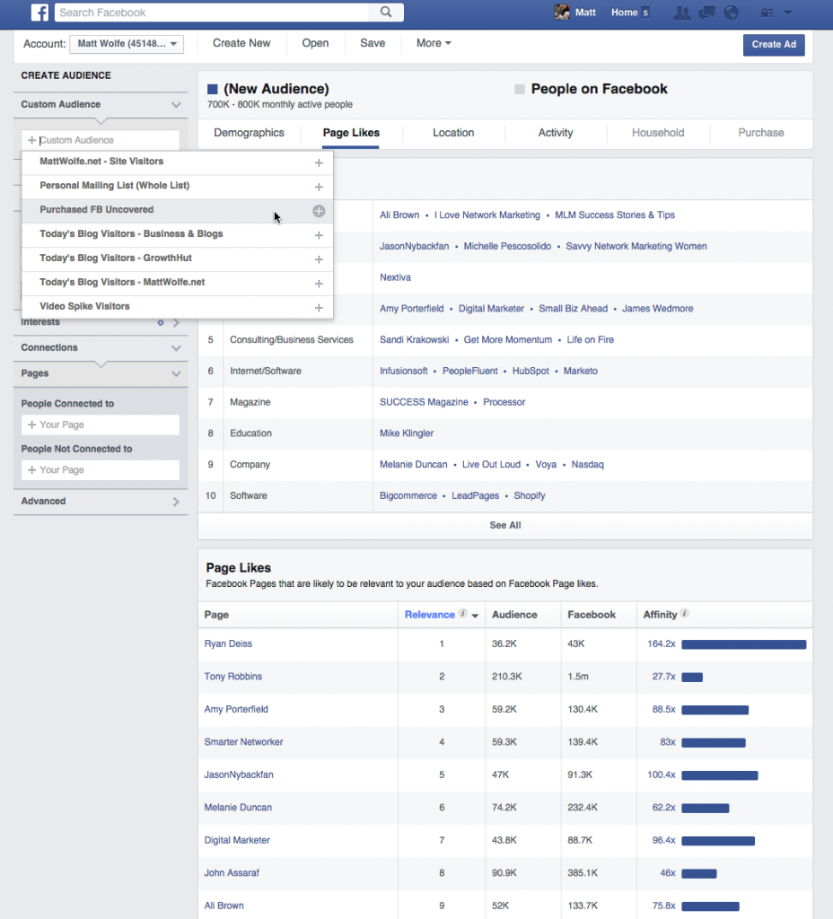The image size is (833, 919).
Task: Open privacy shortcuts lock icon
Action: pos(767,13)
